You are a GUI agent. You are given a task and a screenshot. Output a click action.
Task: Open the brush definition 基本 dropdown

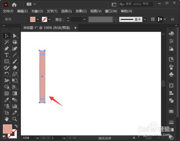pyautogui.click(x=145, y=19)
